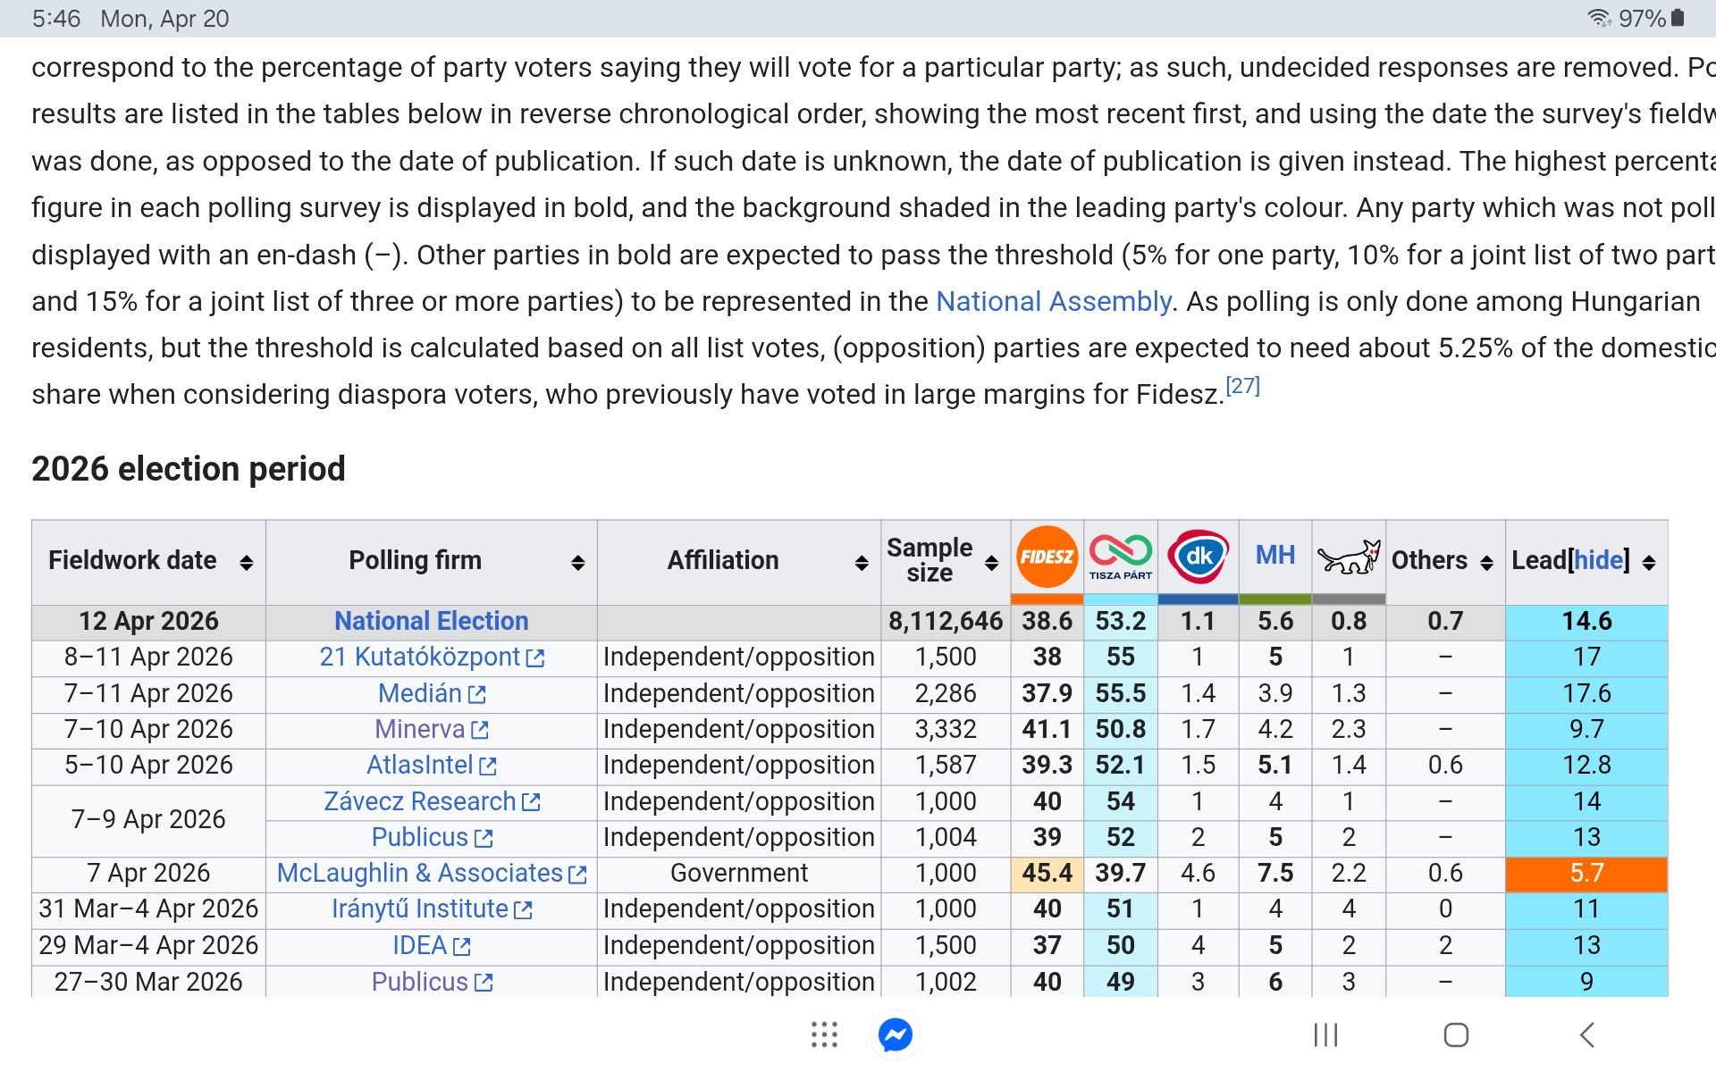1716x1072 pixels.
Task: Open the app drawer grid icon
Action: [824, 1035]
